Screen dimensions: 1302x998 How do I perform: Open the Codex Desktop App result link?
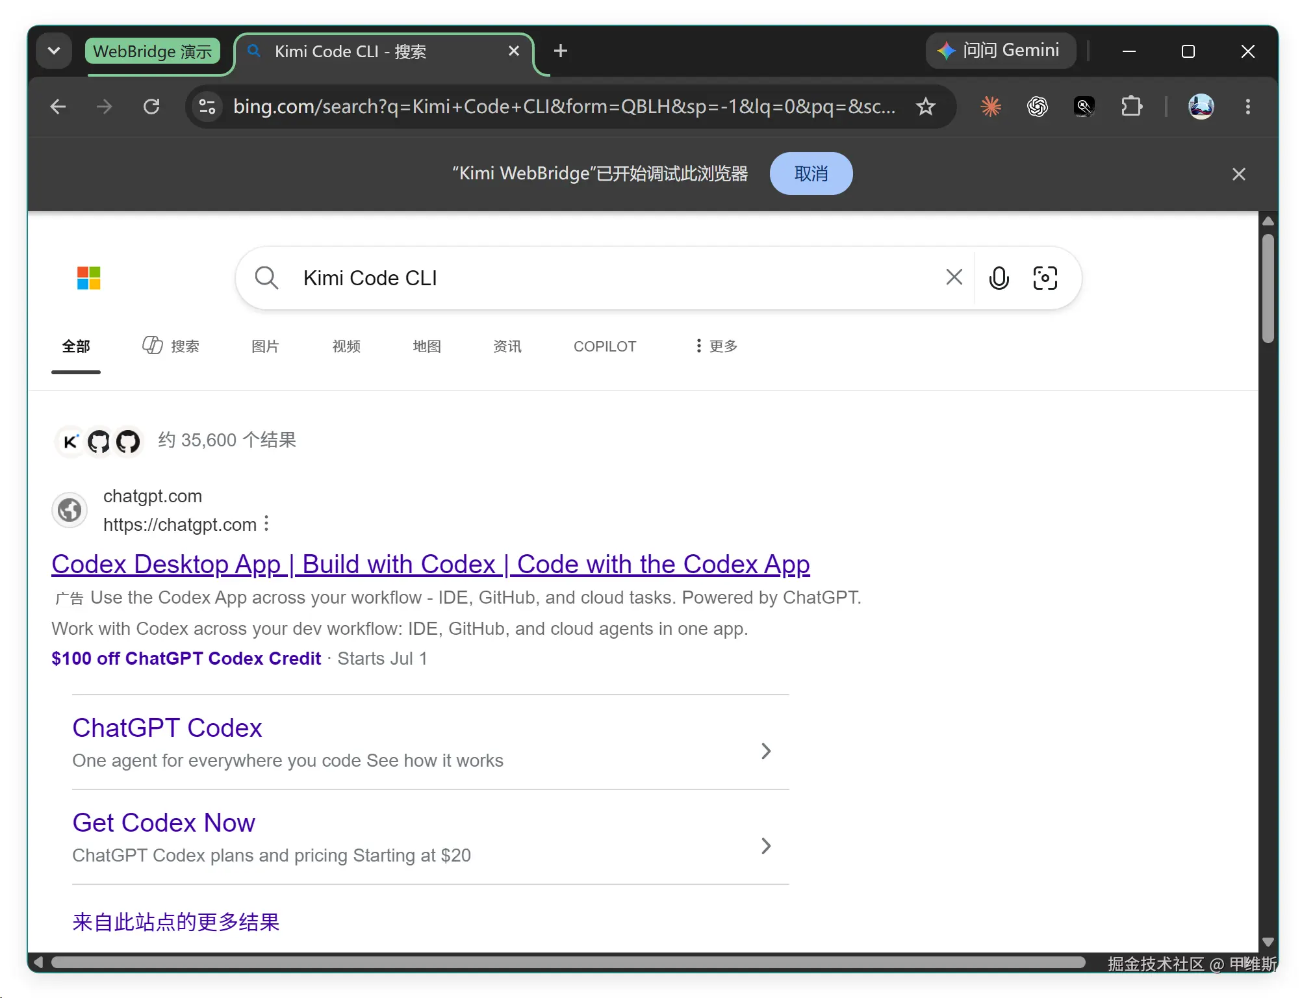pos(431,564)
